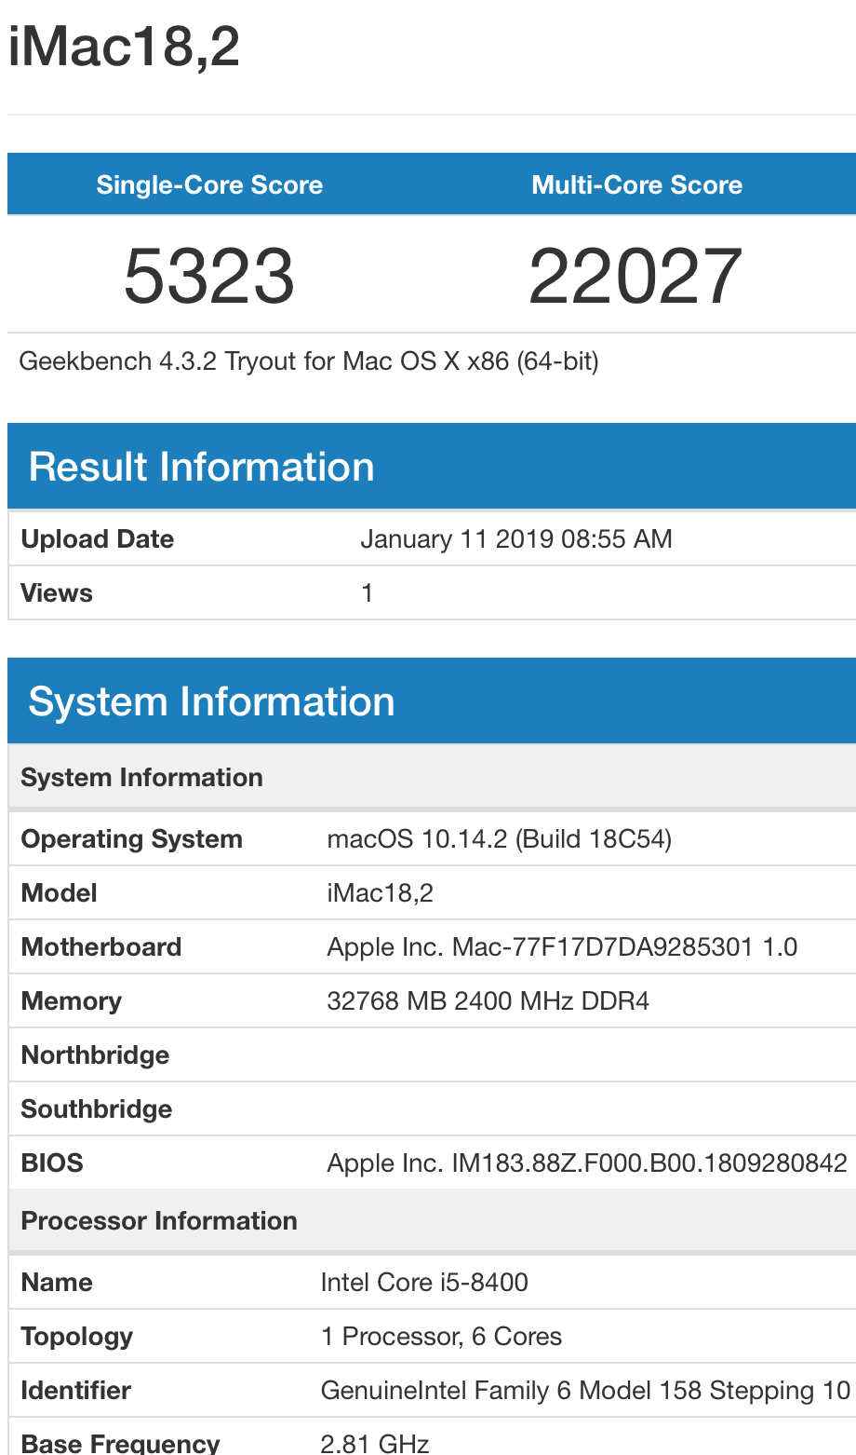Select the multi-core score value 22027
This screenshot has height=1455, width=856.
(635, 276)
